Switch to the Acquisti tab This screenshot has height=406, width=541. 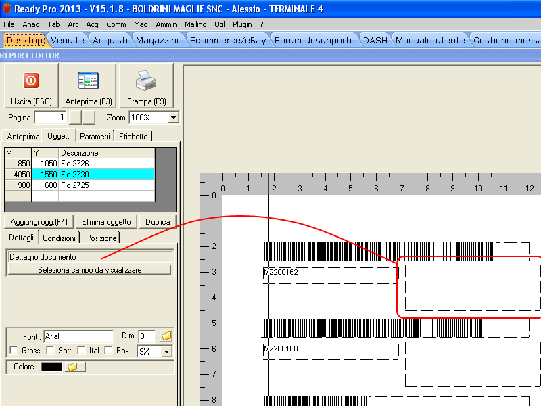pyautogui.click(x=110, y=41)
